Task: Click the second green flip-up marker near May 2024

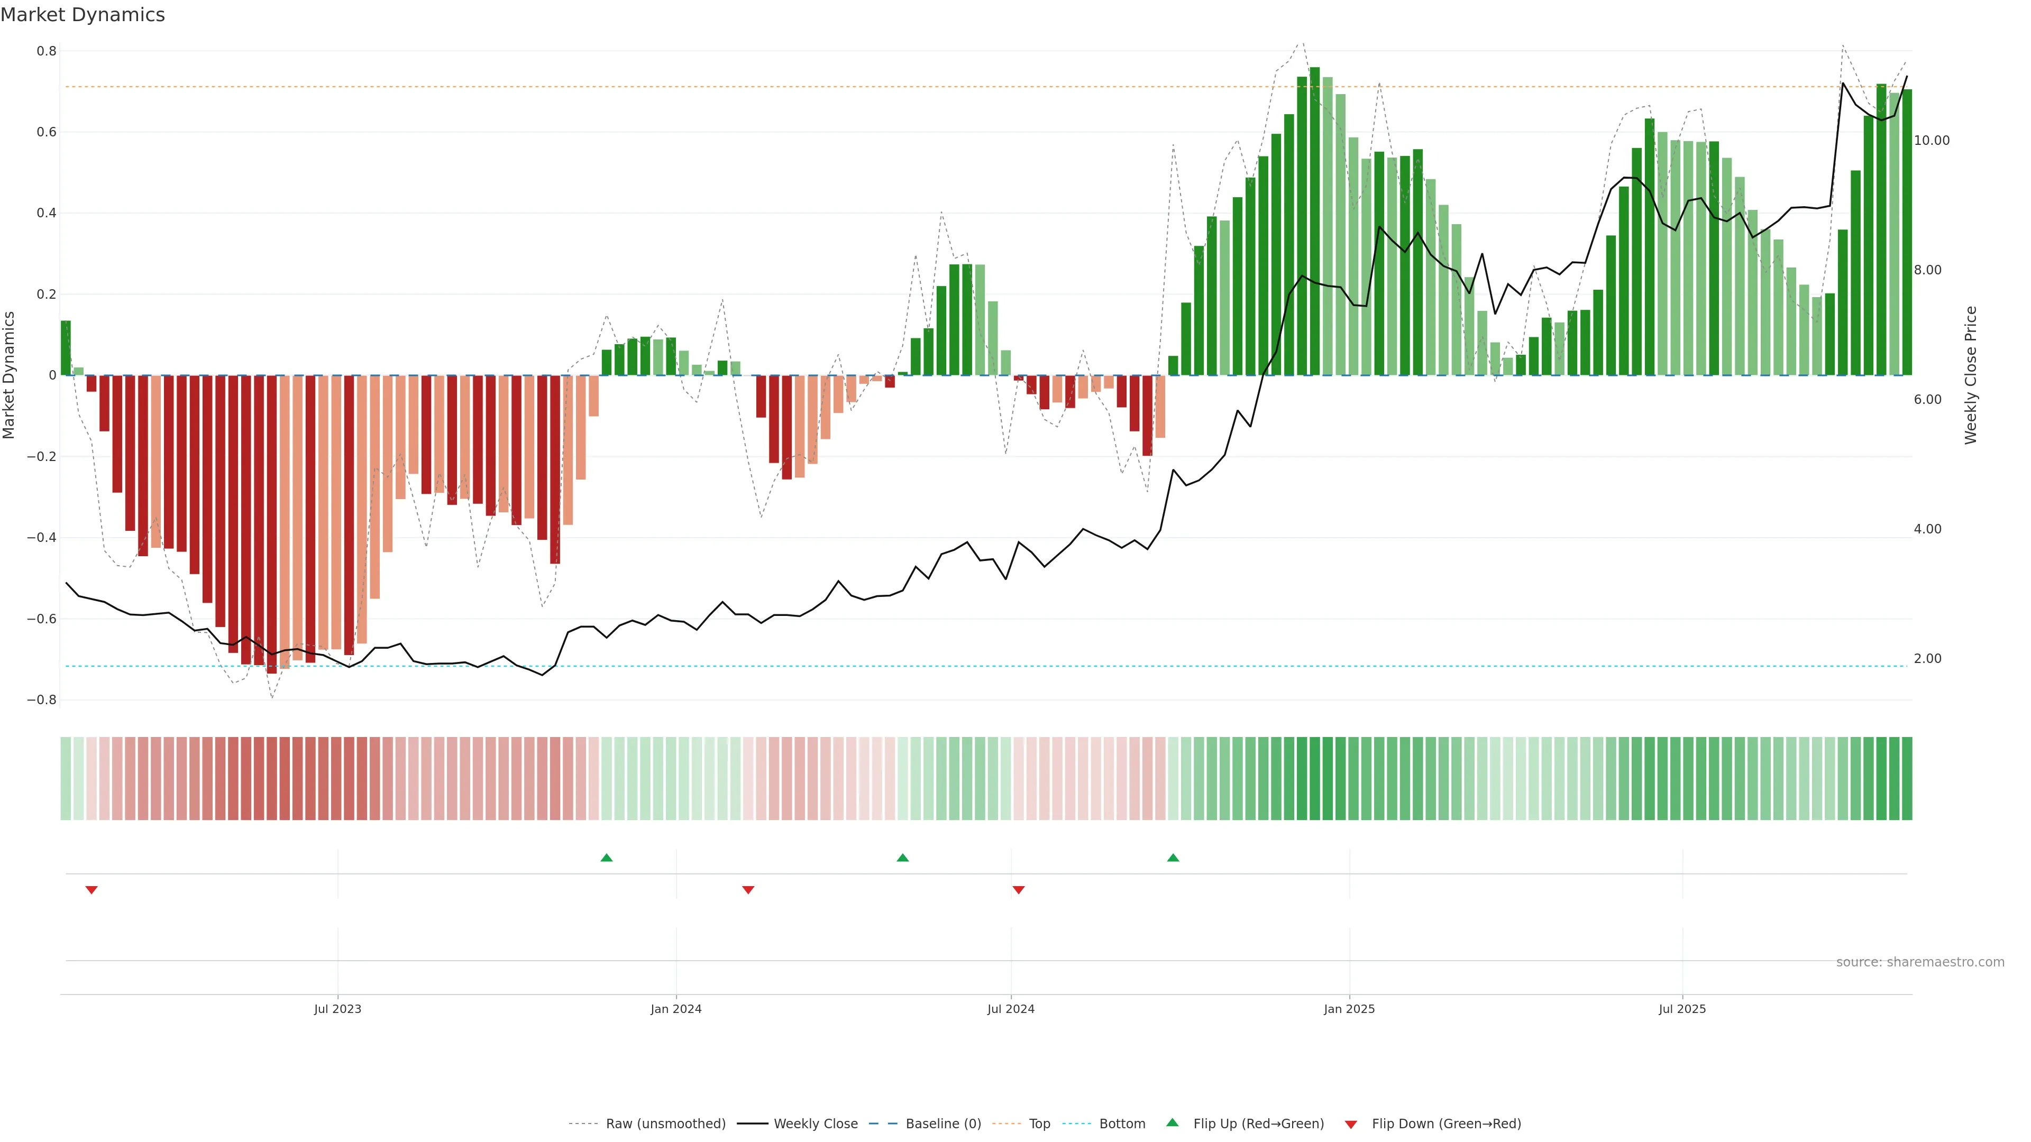Action: [x=903, y=858]
